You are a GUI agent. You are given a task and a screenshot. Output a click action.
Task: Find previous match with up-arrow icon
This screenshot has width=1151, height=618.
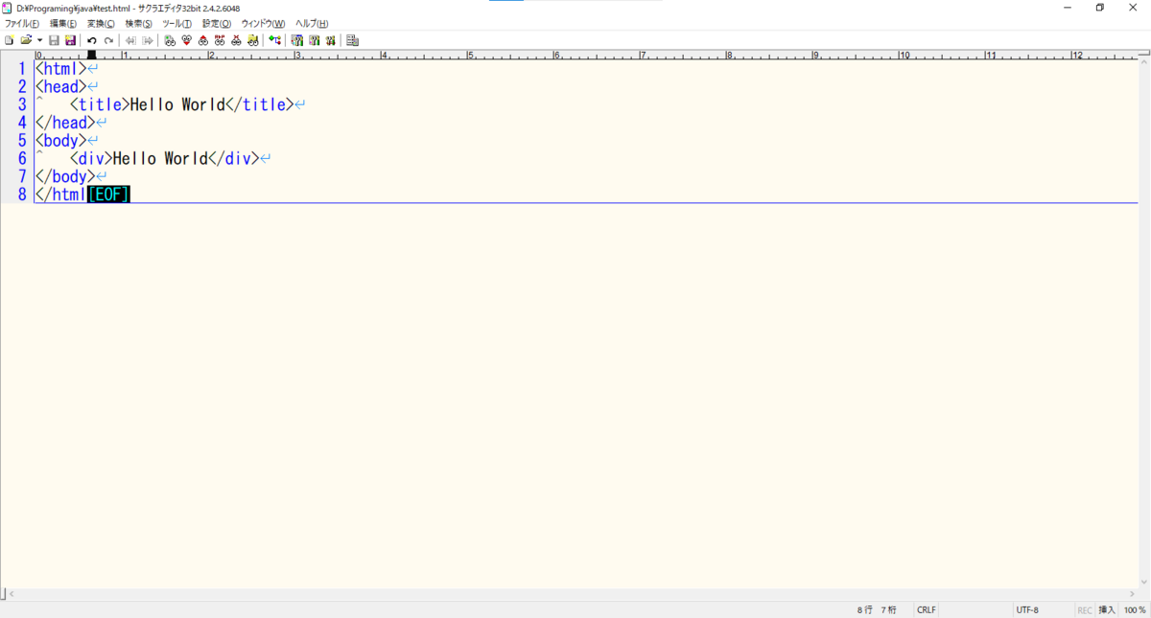click(203, 40)
